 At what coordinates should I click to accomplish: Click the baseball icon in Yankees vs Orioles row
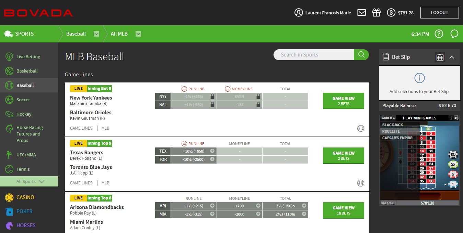click(360, 128)
